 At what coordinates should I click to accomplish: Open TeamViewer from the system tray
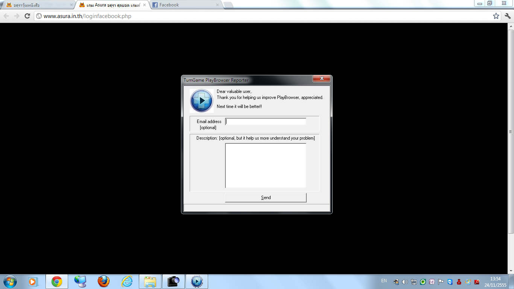point(450,281)
